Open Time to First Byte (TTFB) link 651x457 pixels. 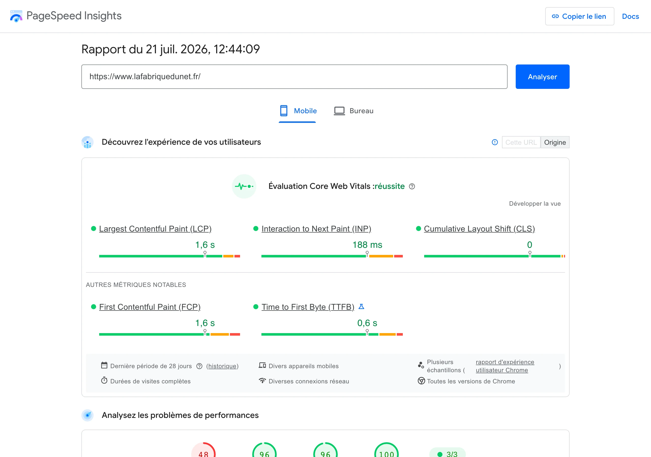pyautogui.click(x=308, y=307)
